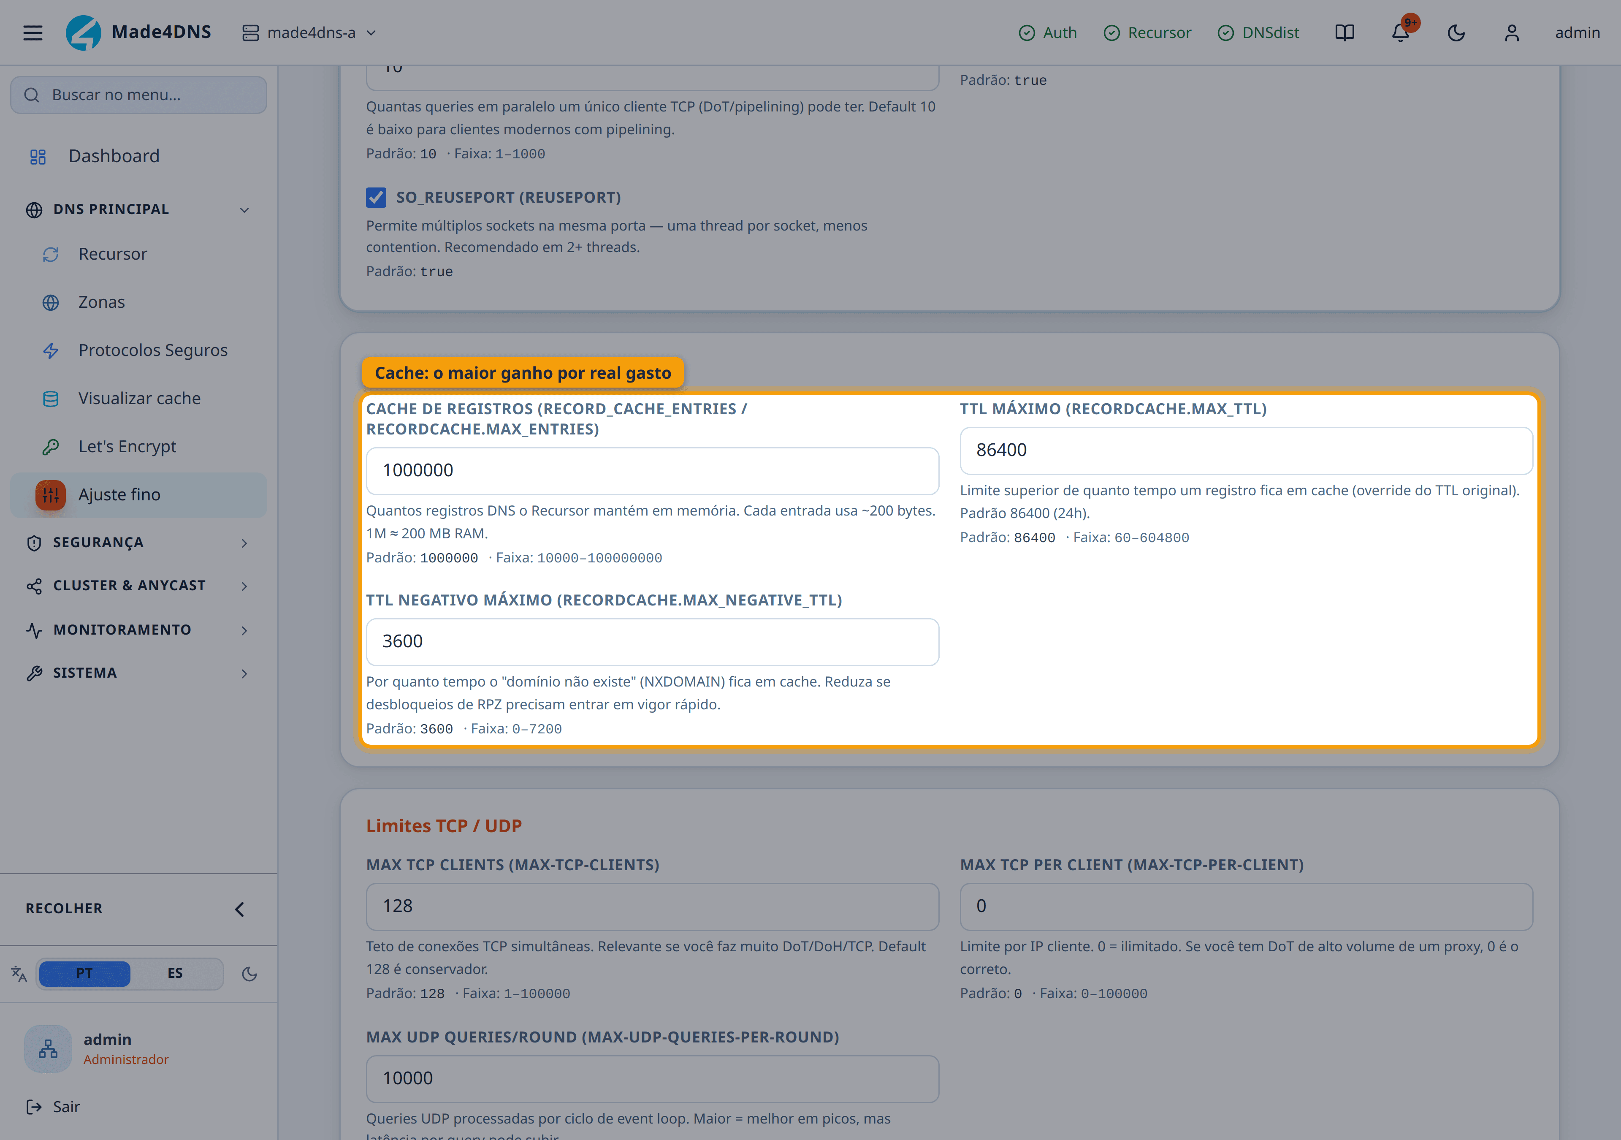Screen dimensions: 1621x1140
Task: Click the record cache entries input
Action: pos(652,471)
